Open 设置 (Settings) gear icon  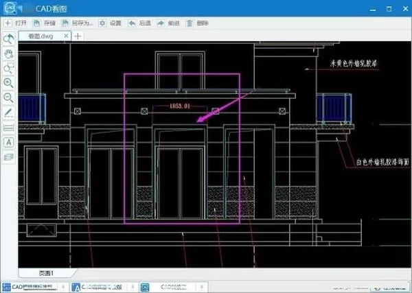(102, 23)
